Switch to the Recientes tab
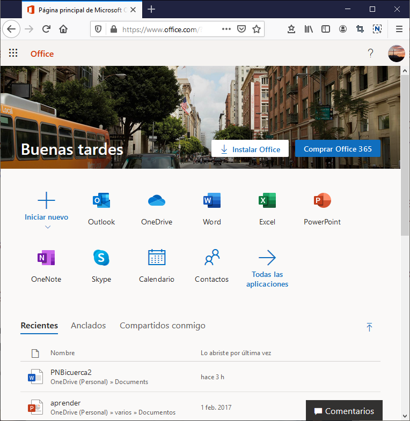410x421 pixels. point(39,326)
